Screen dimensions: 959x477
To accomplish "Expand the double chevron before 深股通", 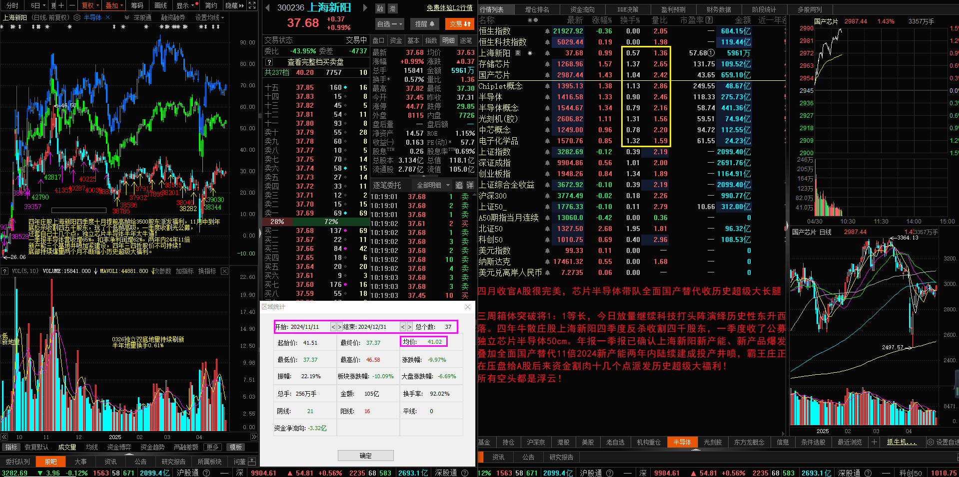I will 127,17.
